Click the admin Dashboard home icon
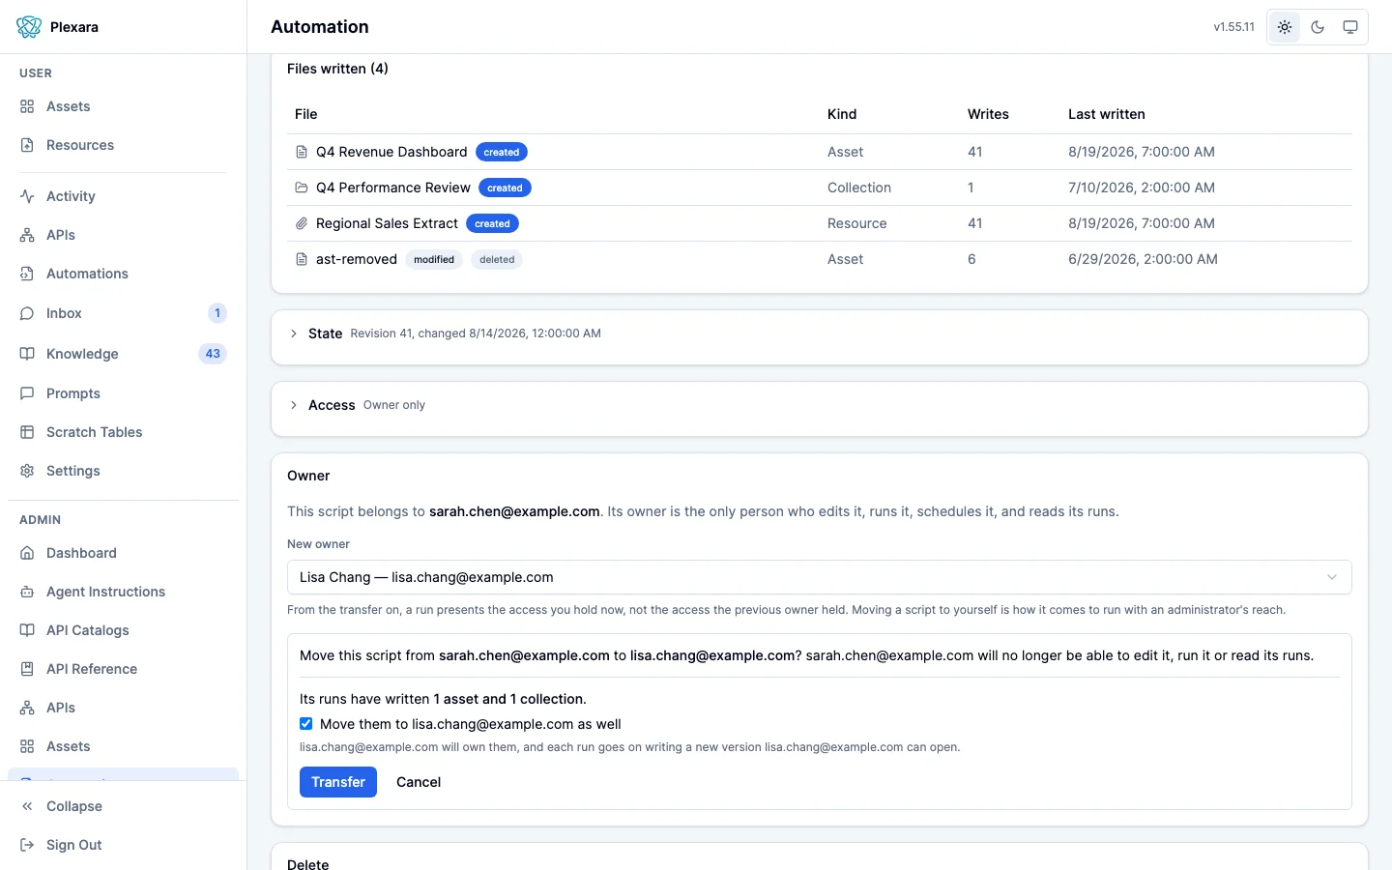Screen dimensions: 1392x870 tap(27, 553)
